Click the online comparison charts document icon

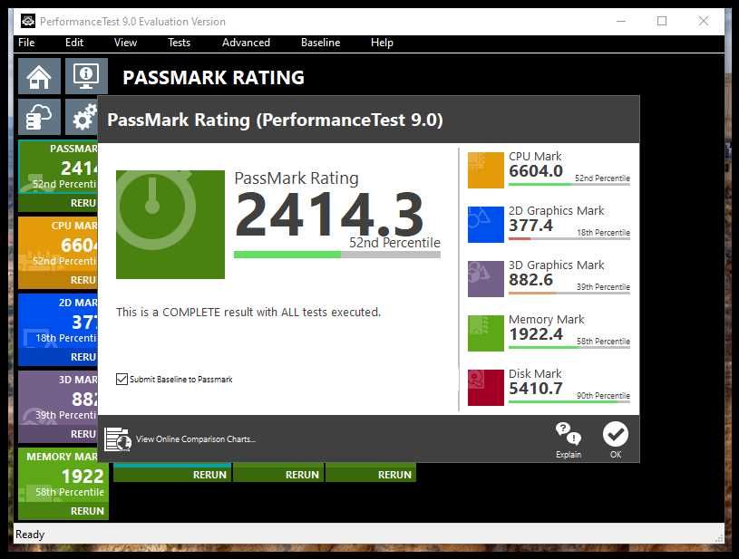[117, 439]
